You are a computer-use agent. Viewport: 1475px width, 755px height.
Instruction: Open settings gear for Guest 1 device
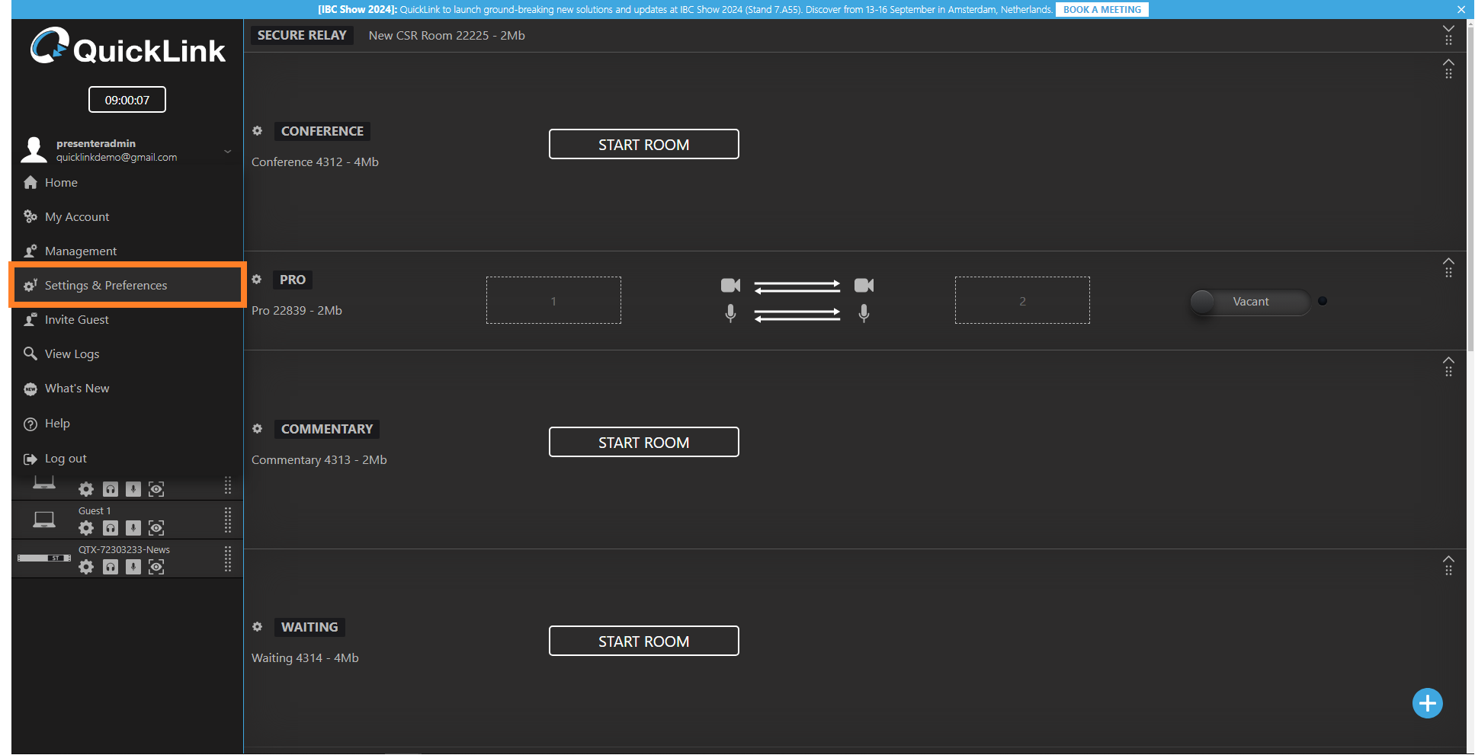[x=86, y=528]
